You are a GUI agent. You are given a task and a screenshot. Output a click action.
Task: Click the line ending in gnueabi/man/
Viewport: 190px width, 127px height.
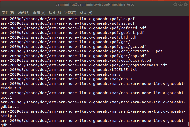click(61, 74)
